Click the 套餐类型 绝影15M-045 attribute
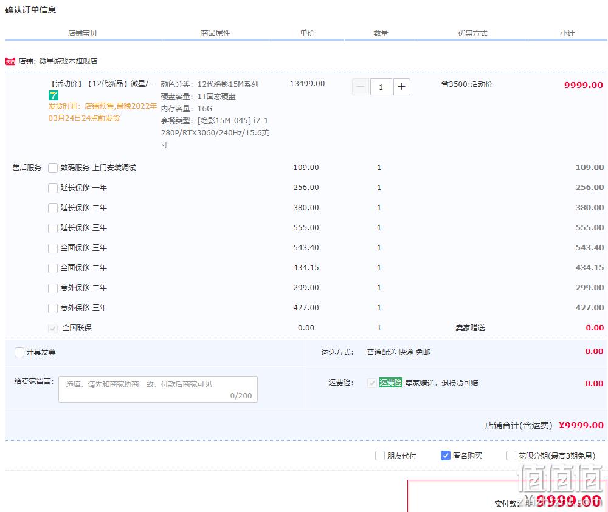Viewport: 608px width, 512px height. pos(215,133)
